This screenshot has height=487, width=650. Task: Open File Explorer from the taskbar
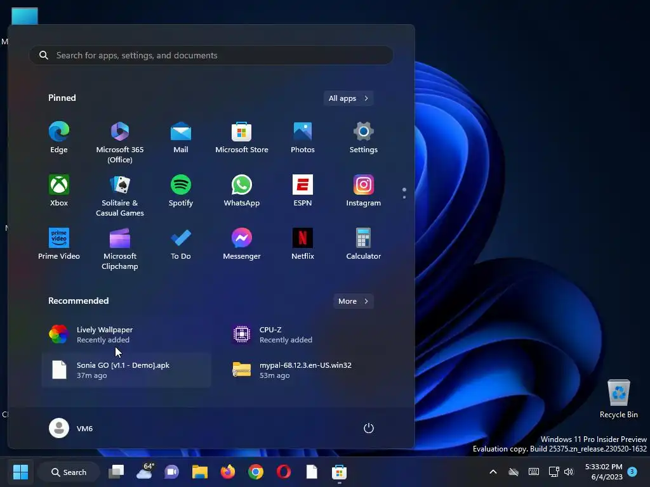tap(200, 472)
